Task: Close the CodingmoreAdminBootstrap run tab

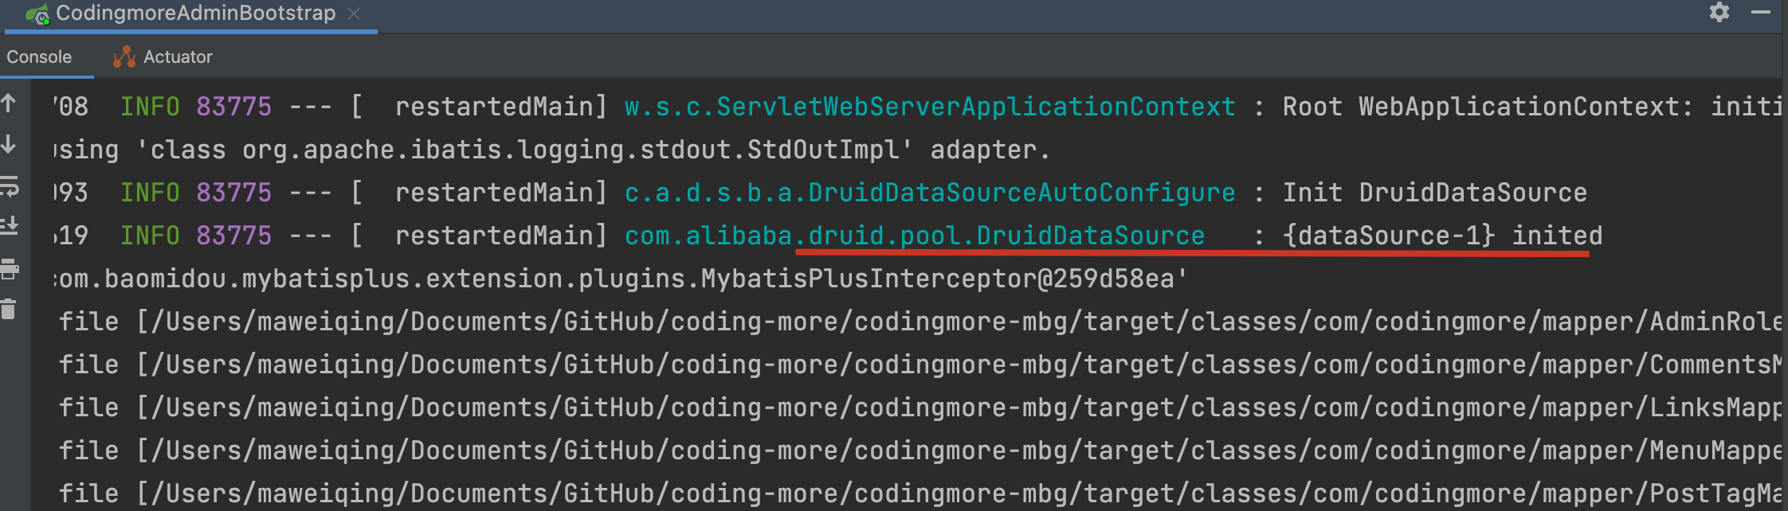Action: (355, 14)
